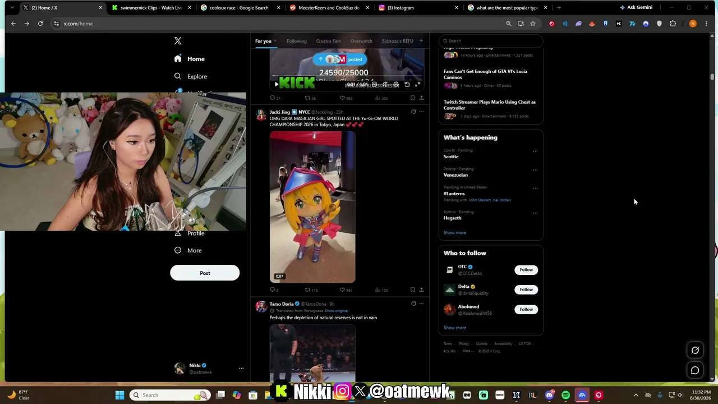Bookmark Jacki Jing's post

(x=412, y=290)
